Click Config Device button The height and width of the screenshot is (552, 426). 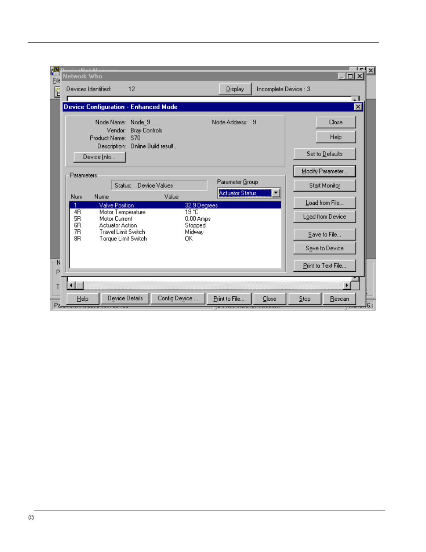(x=178, y=299)
